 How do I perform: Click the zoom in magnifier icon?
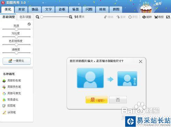click(70, 17)
